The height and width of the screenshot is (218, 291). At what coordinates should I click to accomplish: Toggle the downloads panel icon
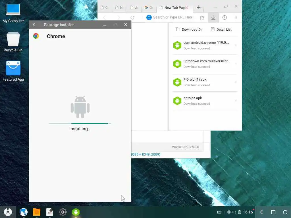click(x=213, y=17)
